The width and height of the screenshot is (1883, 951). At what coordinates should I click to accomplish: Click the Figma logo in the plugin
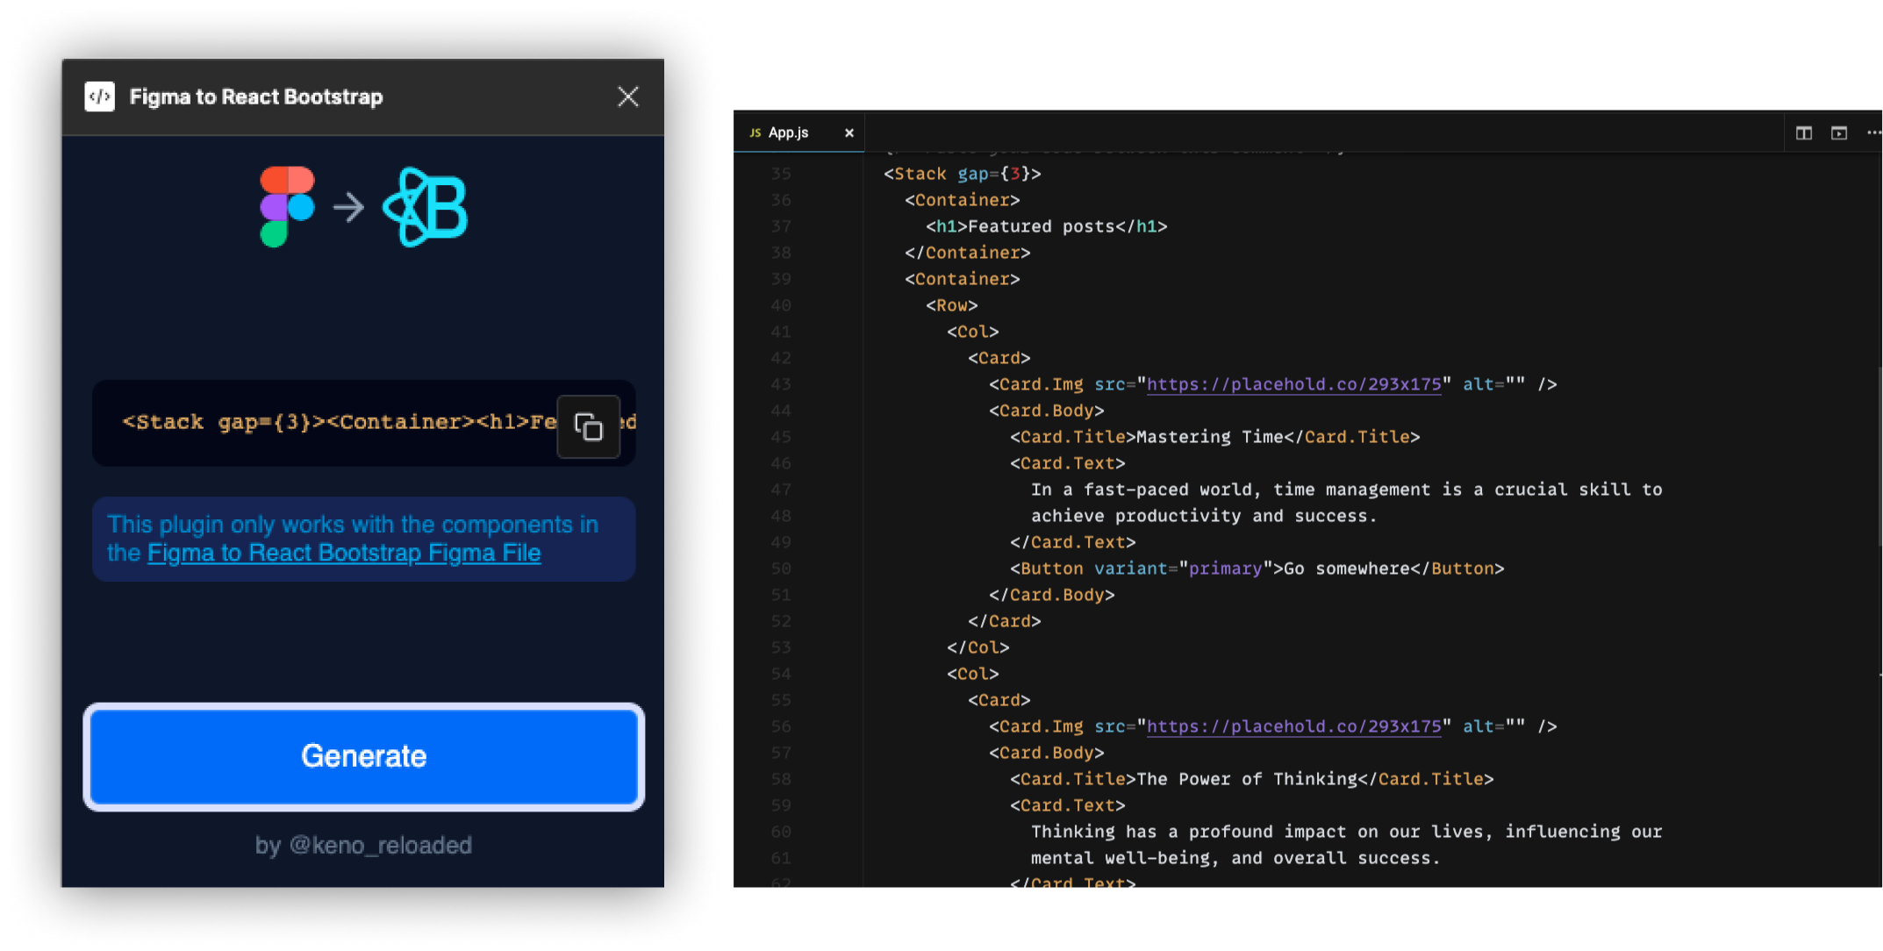point(287,207)
